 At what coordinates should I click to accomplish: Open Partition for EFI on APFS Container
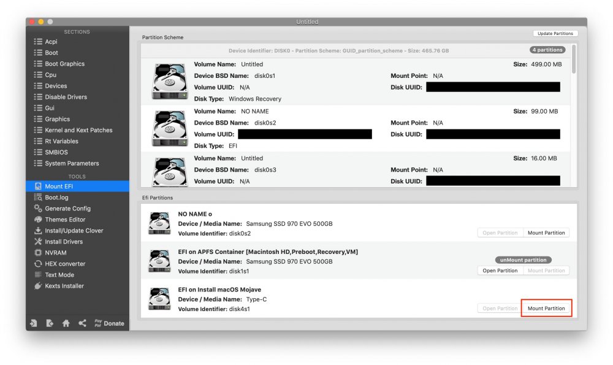tap(500, 271)
